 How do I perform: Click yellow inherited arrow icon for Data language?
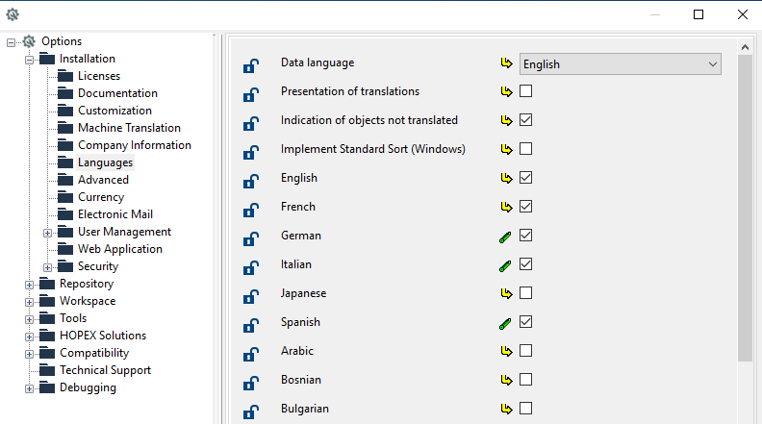click(x=506, y=63)
